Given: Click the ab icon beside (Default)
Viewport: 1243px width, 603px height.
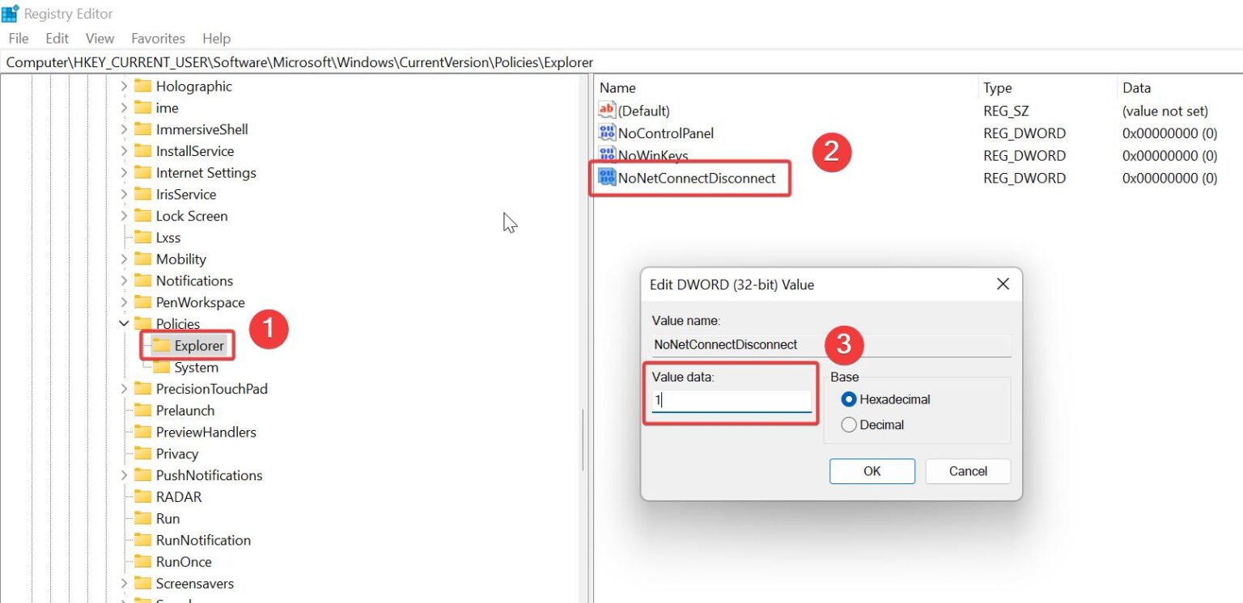Looking at the screenshot, I should point(606,110).
